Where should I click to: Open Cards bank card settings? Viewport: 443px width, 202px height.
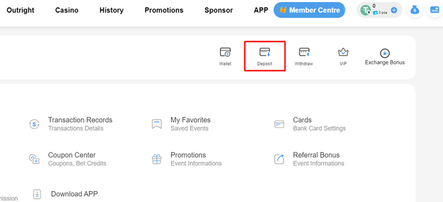[x=310, y=124]
